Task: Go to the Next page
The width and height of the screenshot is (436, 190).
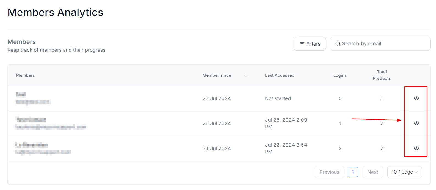Action: pos(373,172)
